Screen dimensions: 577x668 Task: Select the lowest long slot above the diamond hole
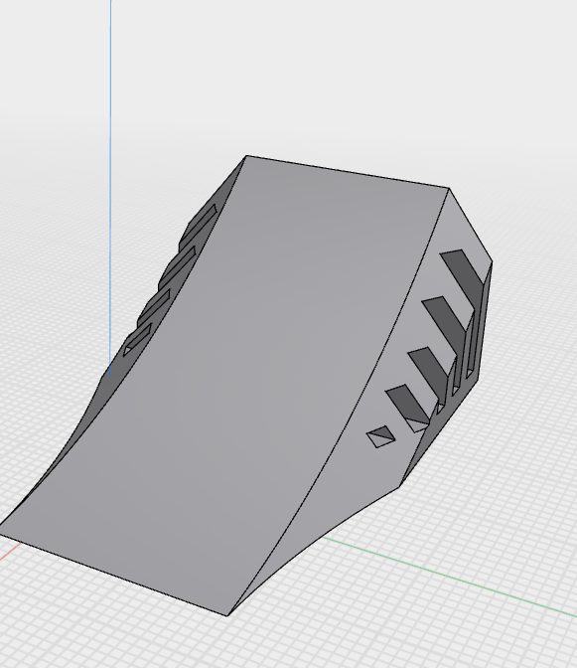click(x=407, y=409)
